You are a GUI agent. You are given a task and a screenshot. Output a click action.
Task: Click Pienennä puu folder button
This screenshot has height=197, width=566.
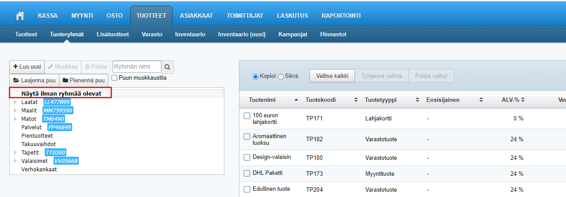[83, 81]
